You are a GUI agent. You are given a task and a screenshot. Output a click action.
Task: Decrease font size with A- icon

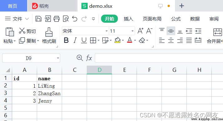point(149,31)
